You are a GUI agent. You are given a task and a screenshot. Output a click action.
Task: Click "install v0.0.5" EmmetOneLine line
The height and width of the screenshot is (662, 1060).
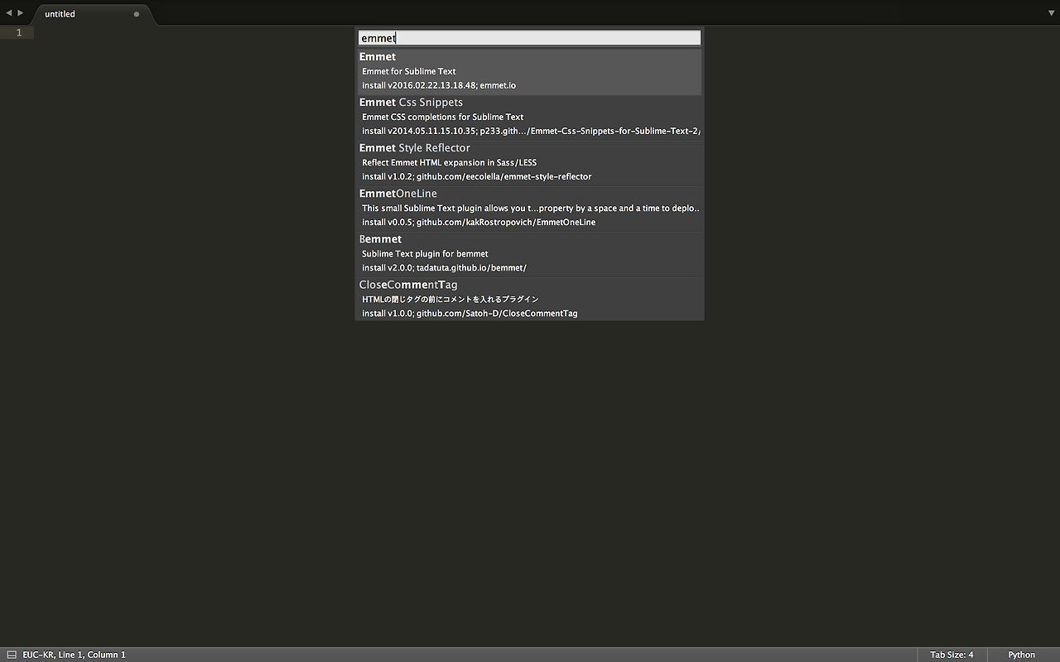tap(479, 223)
